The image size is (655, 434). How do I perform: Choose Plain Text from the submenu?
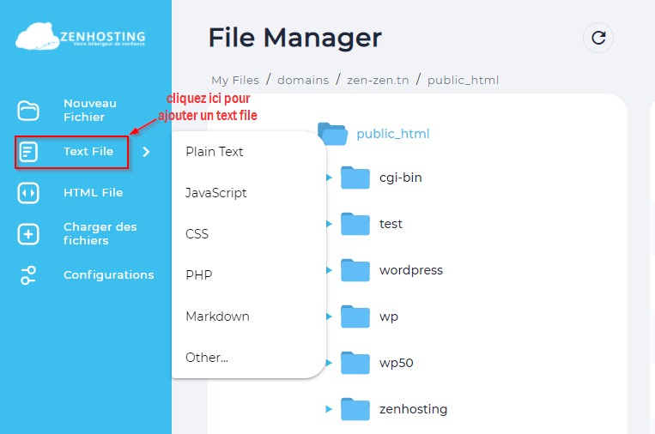tap(215, 152)
